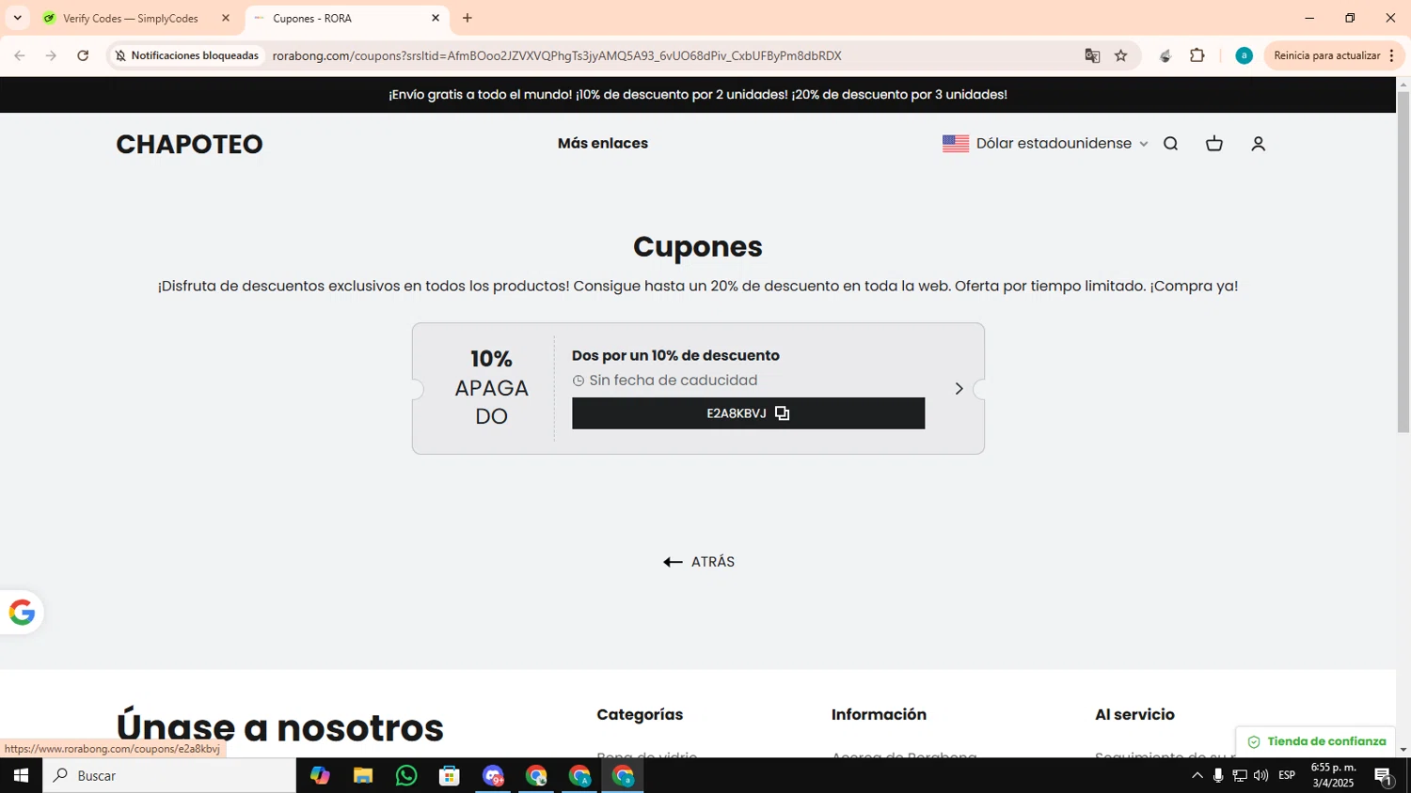
Task: Open Más enlaces menu
Action: [603, 144]
